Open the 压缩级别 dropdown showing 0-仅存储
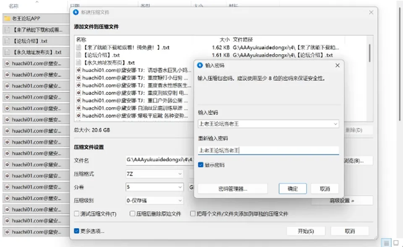Viewport: 403px width, 247px height. [154, 200]
